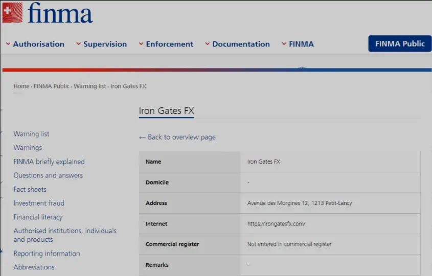Expand the Supervision menu chevron
This screenshot has width=432, height=276.
click(79, 44)
